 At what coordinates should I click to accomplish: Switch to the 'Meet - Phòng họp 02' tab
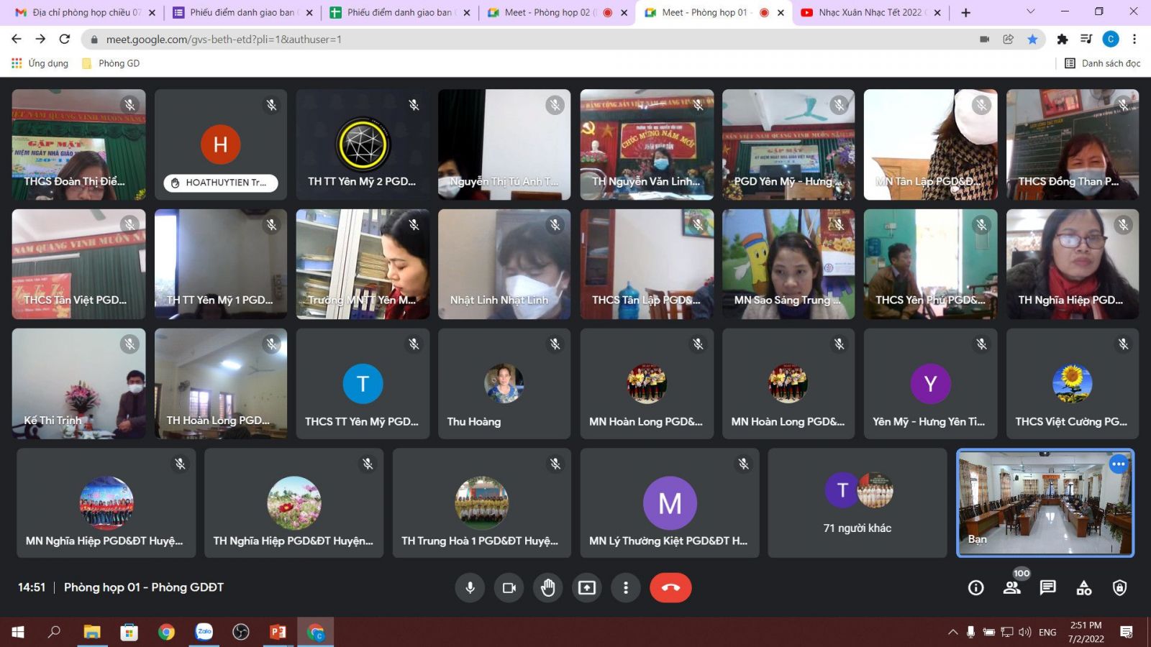pos(547,12)
